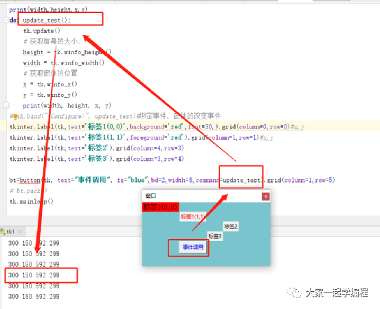Click the tk.mainloop() code line
The width and height of the screenshot is (380, 309).
[x=32, y=201]
